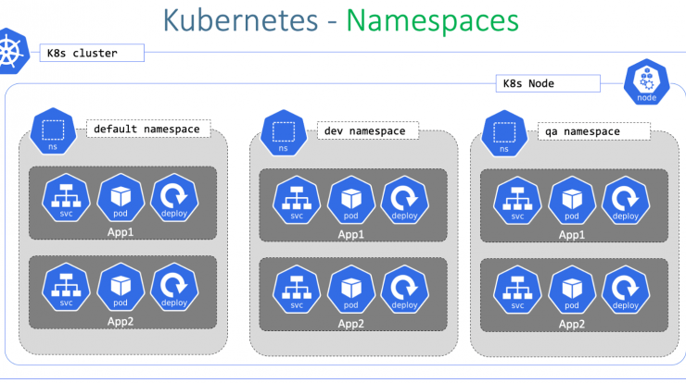Click deploy icon in qa namespace App2
The width and height of the screenshot is (686, 383).
click(626, 290)
